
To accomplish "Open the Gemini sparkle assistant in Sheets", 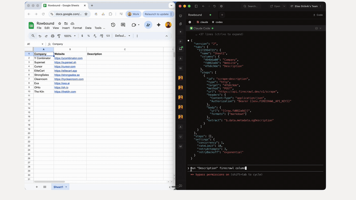I will coord(158,25).
